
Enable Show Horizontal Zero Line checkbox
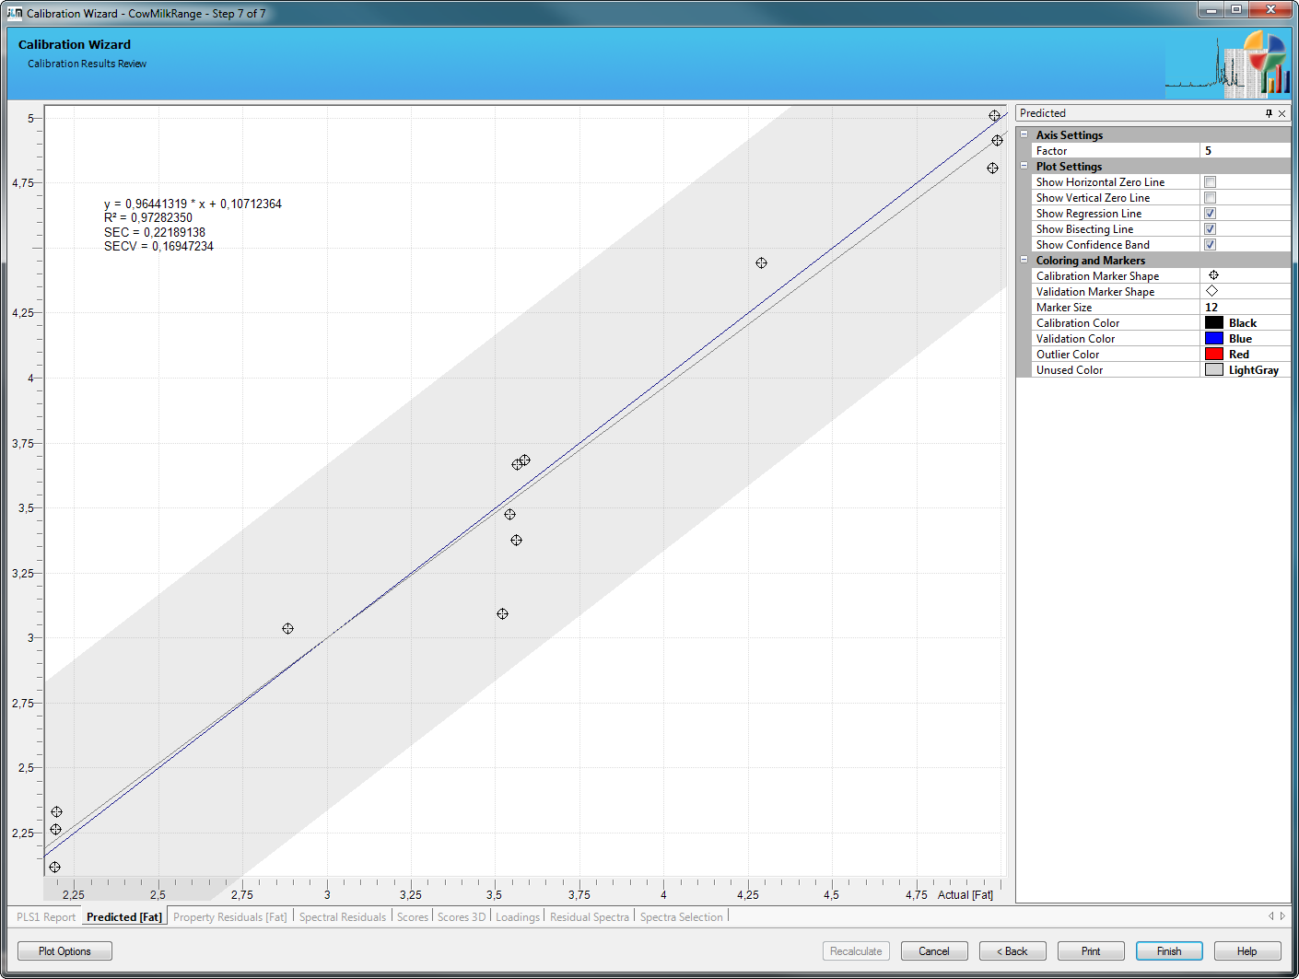(1210, 182)
